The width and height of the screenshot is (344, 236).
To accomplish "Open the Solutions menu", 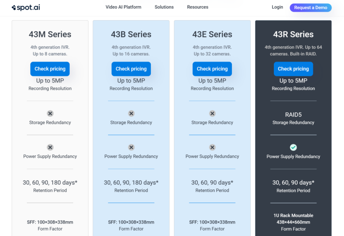I will (x=164, y=7).
